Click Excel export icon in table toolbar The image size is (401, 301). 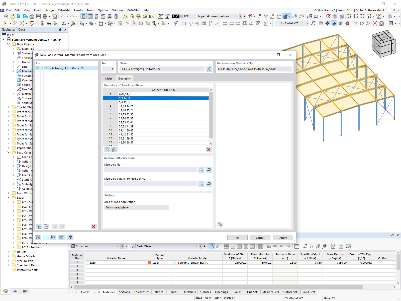pyautogui.click(x=333, y=246)
